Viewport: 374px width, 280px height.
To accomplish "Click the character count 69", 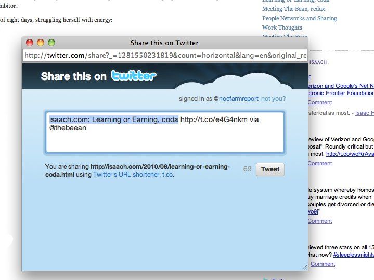I will tap(248, 169).
